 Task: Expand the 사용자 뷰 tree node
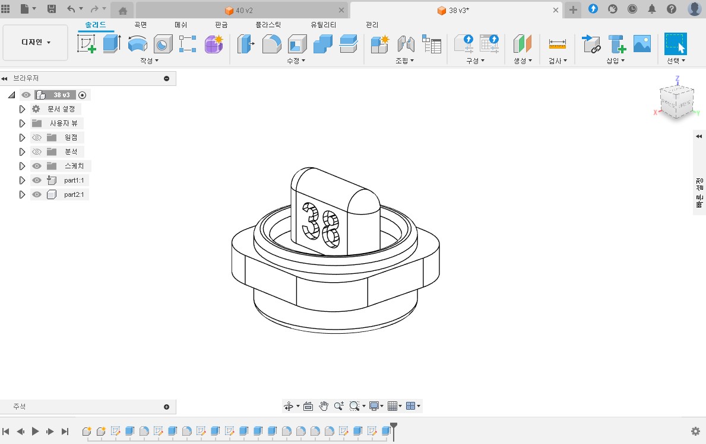[x=21, y=123]
